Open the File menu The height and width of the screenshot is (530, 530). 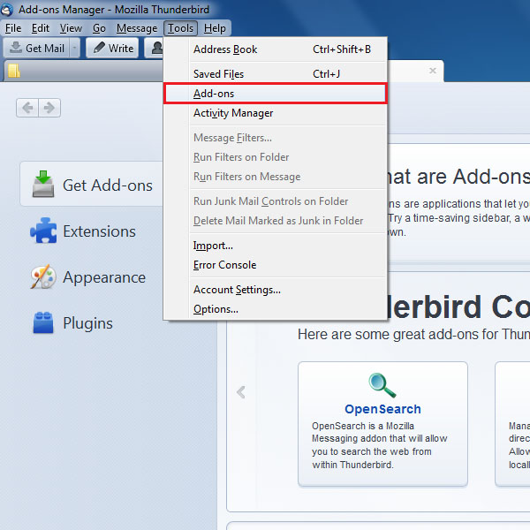tap(13, 28)
